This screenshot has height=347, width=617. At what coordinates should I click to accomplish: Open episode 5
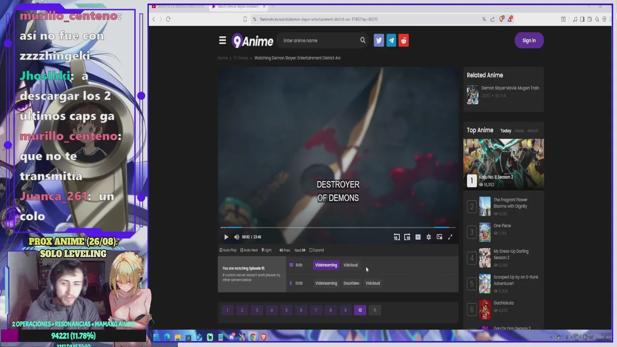286,310
